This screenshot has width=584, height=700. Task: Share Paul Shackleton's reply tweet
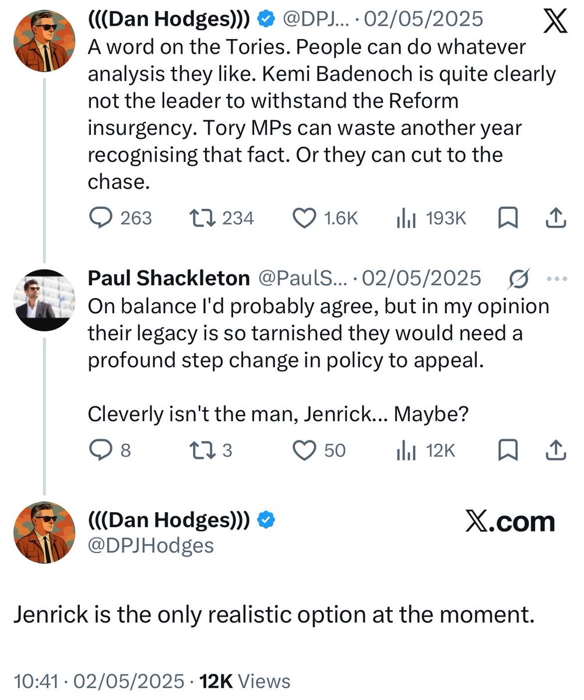[x=555, y=450]
